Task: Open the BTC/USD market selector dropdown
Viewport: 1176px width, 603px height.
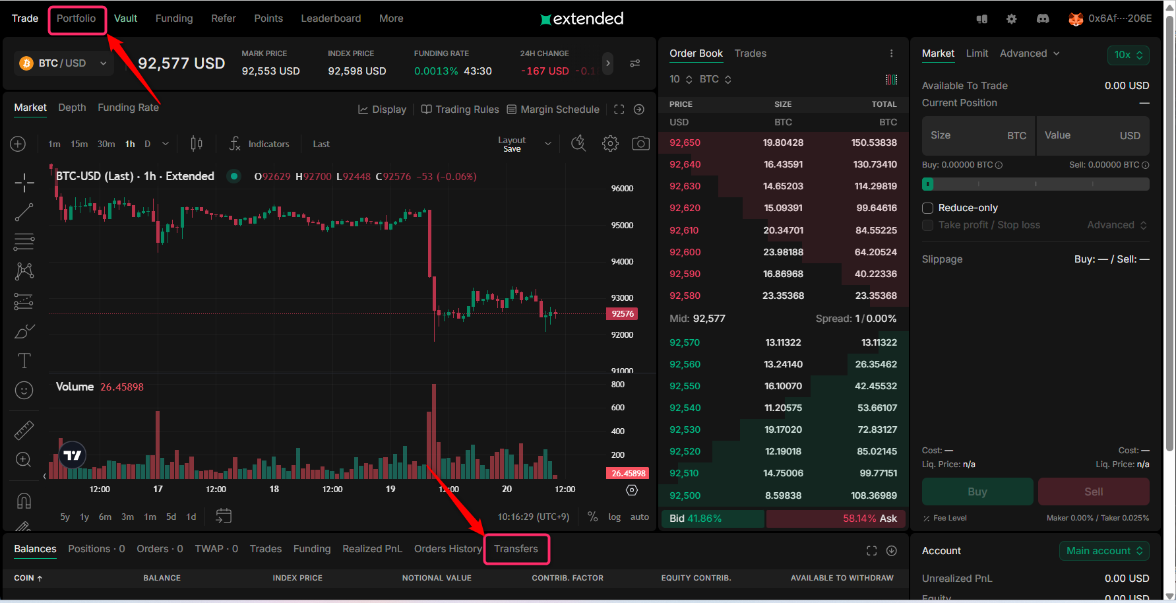Action: pyautogui.click(x=63, y=63)
